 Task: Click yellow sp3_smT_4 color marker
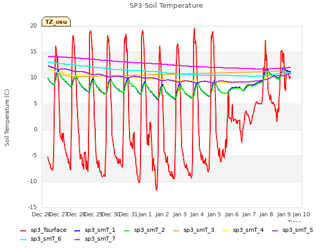[x=225, y=230]
